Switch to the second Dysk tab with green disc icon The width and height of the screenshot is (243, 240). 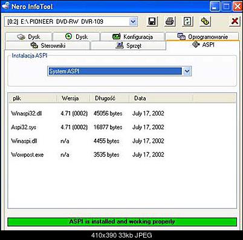point(76,37)
